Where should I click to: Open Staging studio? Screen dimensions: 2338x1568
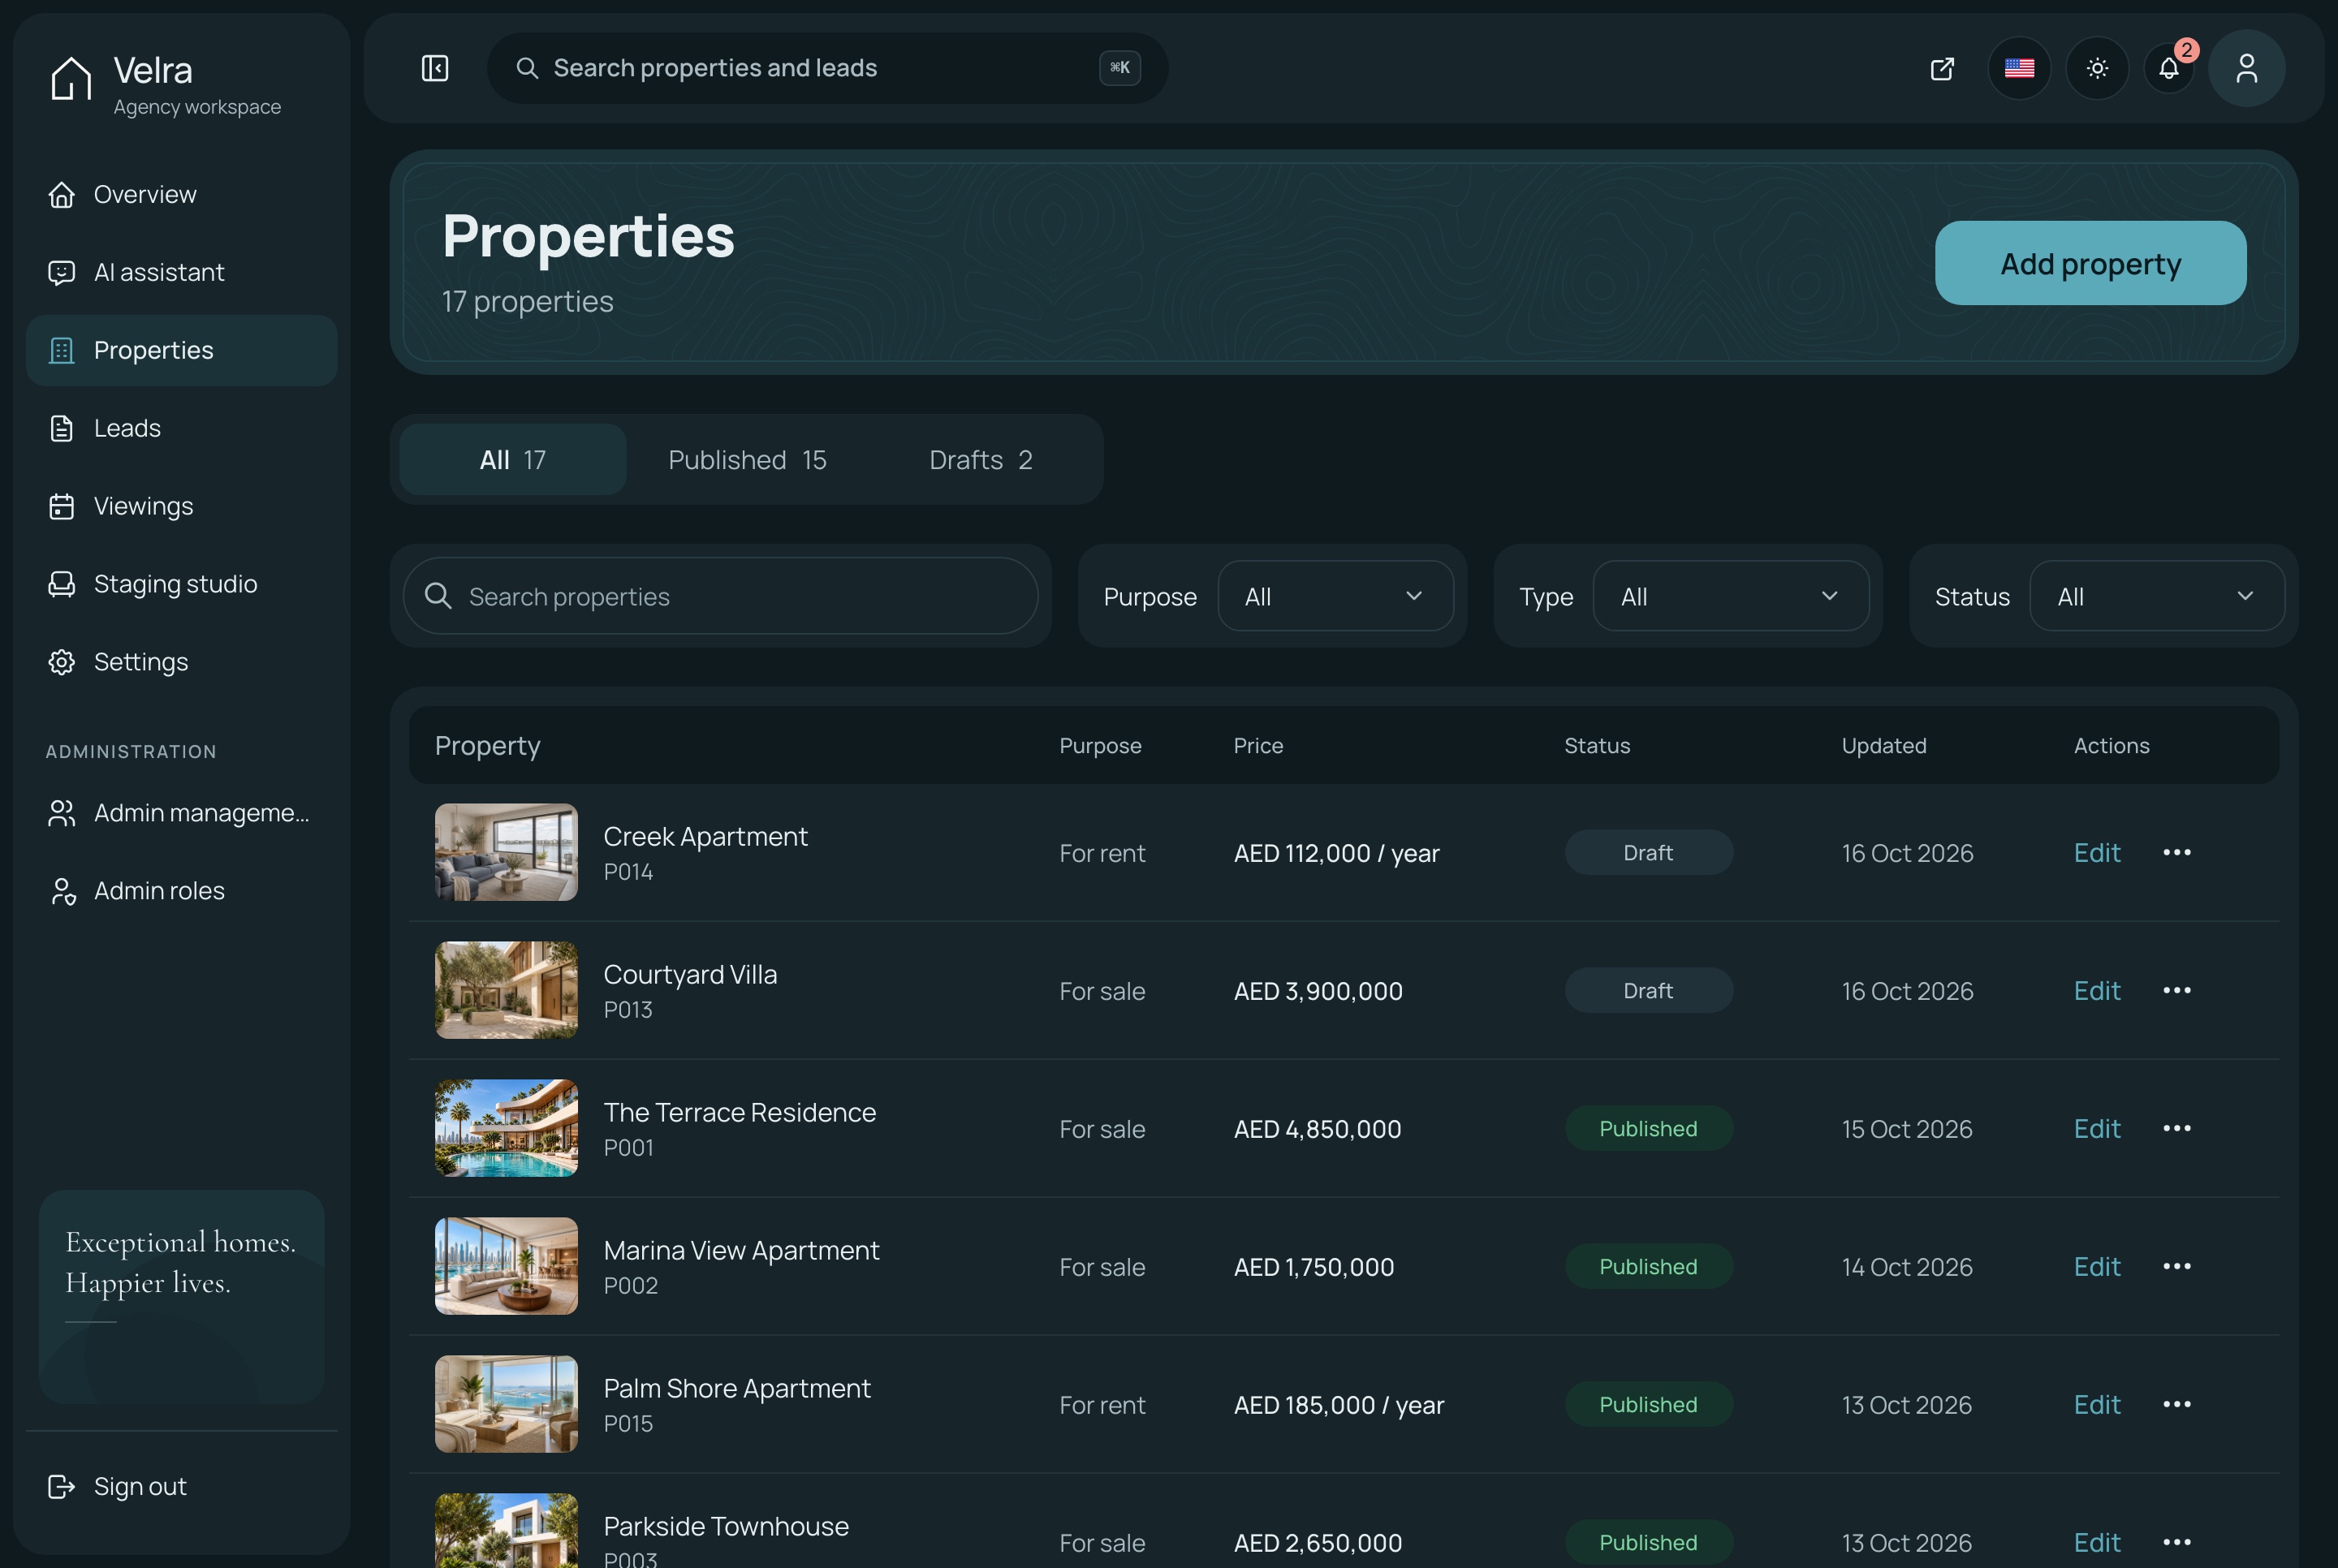coord(182,584)
